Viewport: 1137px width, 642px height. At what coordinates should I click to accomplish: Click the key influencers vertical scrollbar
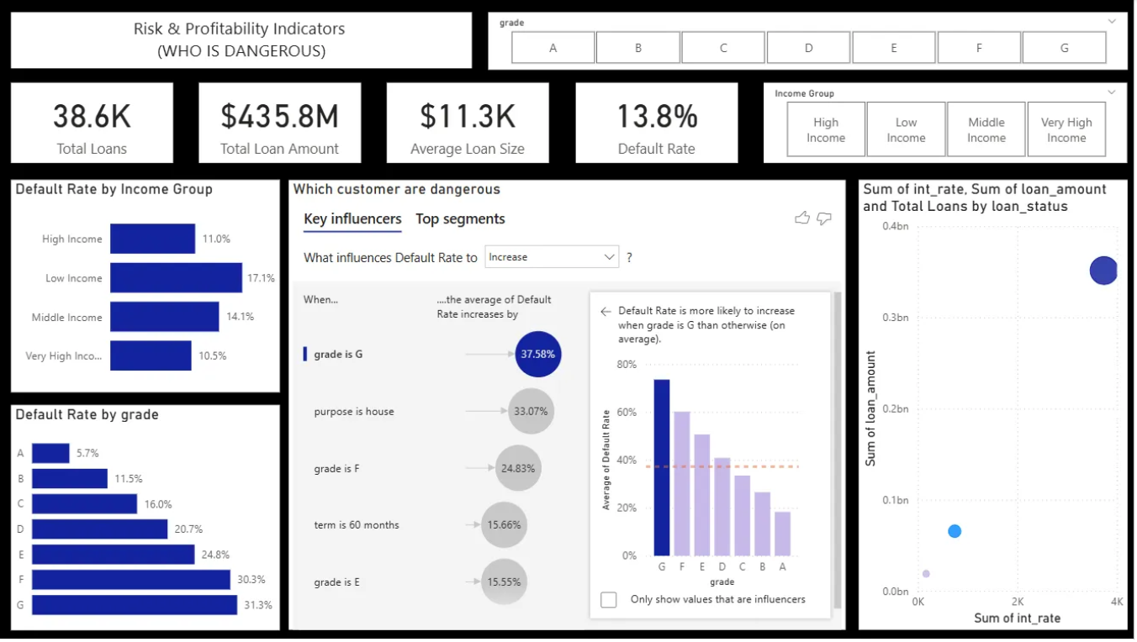[838, 450]
